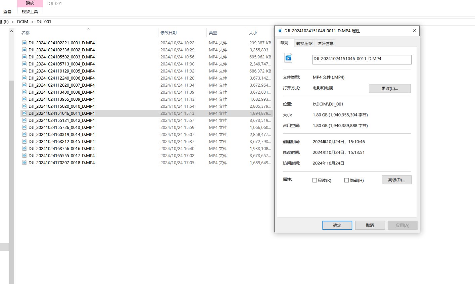Viewport: 475px width, 284px height.
Task: Open the 查看 ribbon tab
Action: [x=7, y=11]
